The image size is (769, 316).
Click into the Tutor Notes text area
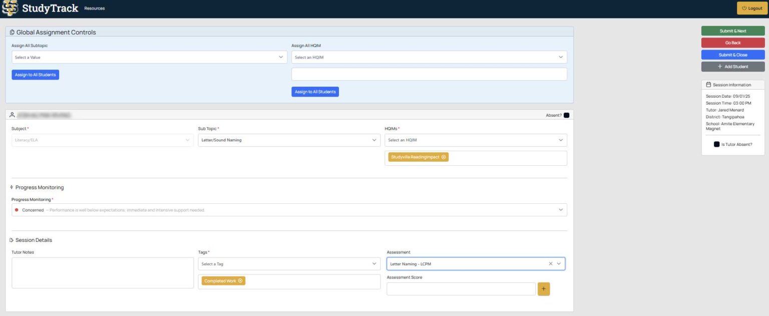[x=103, y=273]
